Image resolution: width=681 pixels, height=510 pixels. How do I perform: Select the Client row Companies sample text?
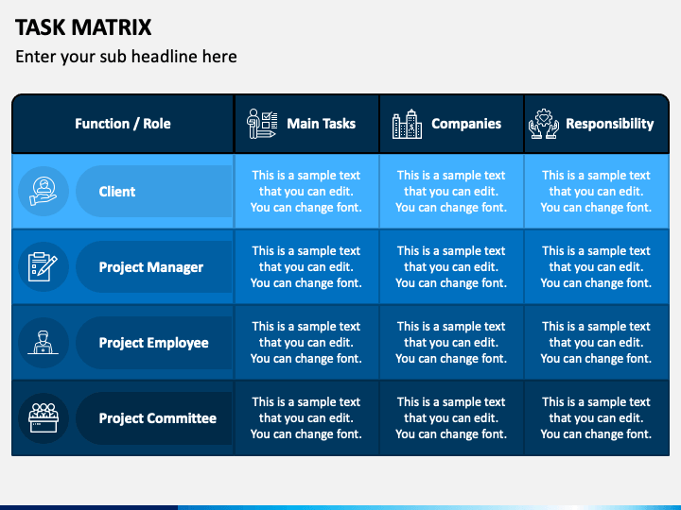[x=451, y=191]
